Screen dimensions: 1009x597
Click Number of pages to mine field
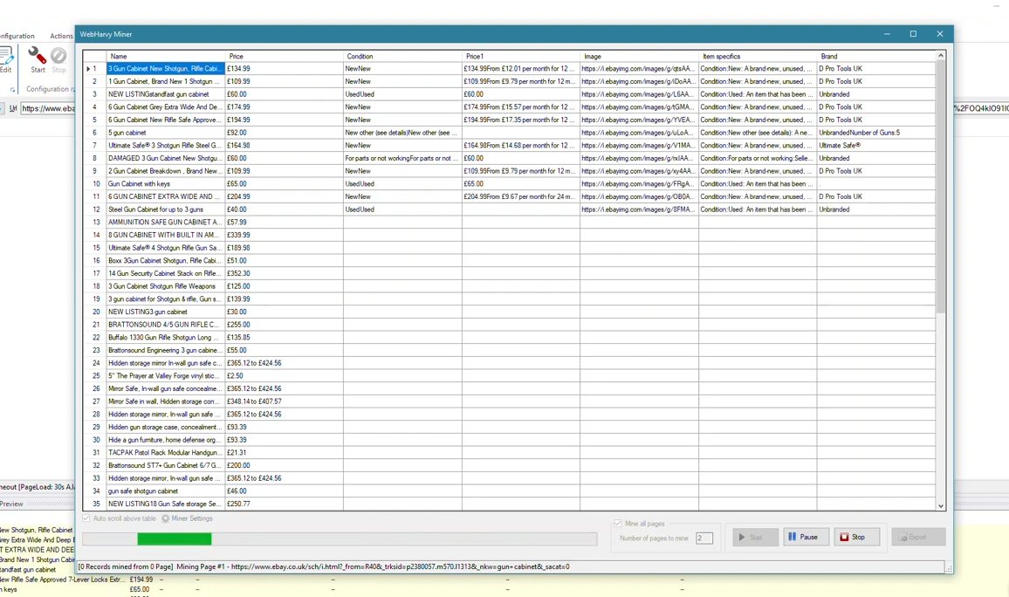(x=704, y=538)
